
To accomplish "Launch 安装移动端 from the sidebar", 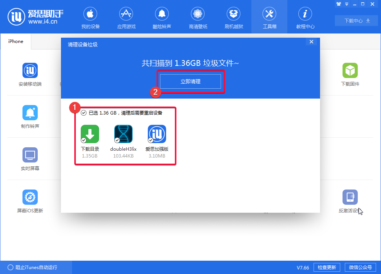I will click(x=30, y=74).
